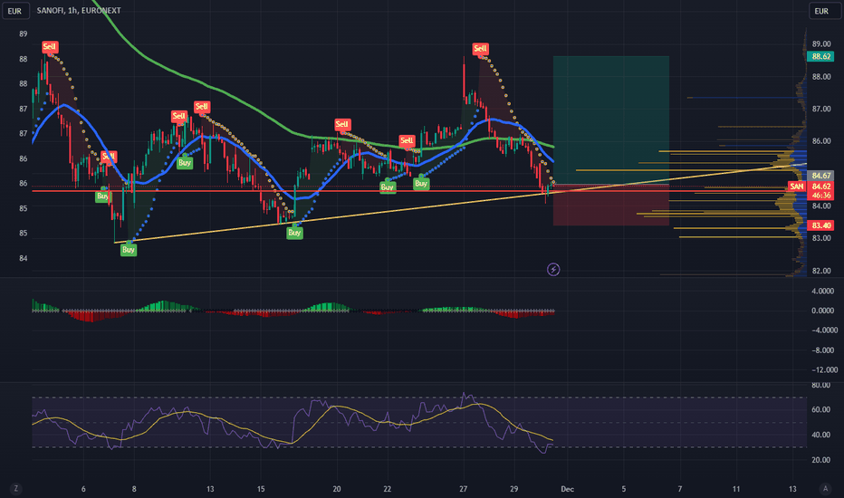Click the Z timezone button at bottom left
This screenshot has width=844, height=498.
click(15, 489)
